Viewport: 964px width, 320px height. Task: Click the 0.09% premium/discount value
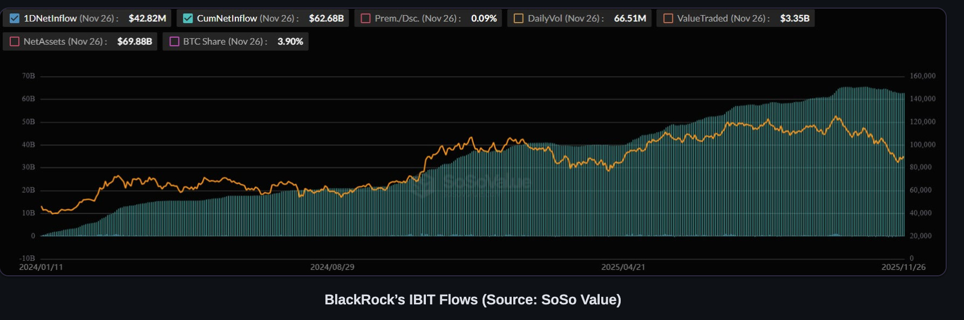coord(484,18)
